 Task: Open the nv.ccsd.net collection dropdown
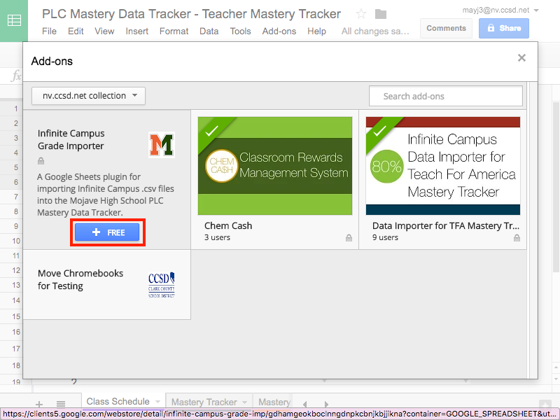pos(89,96)
